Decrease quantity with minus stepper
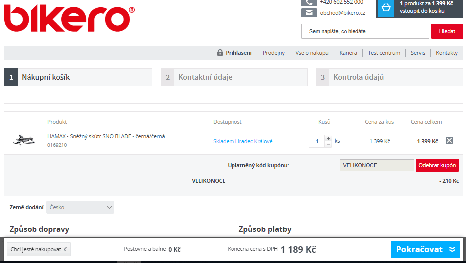 point(328,144)
